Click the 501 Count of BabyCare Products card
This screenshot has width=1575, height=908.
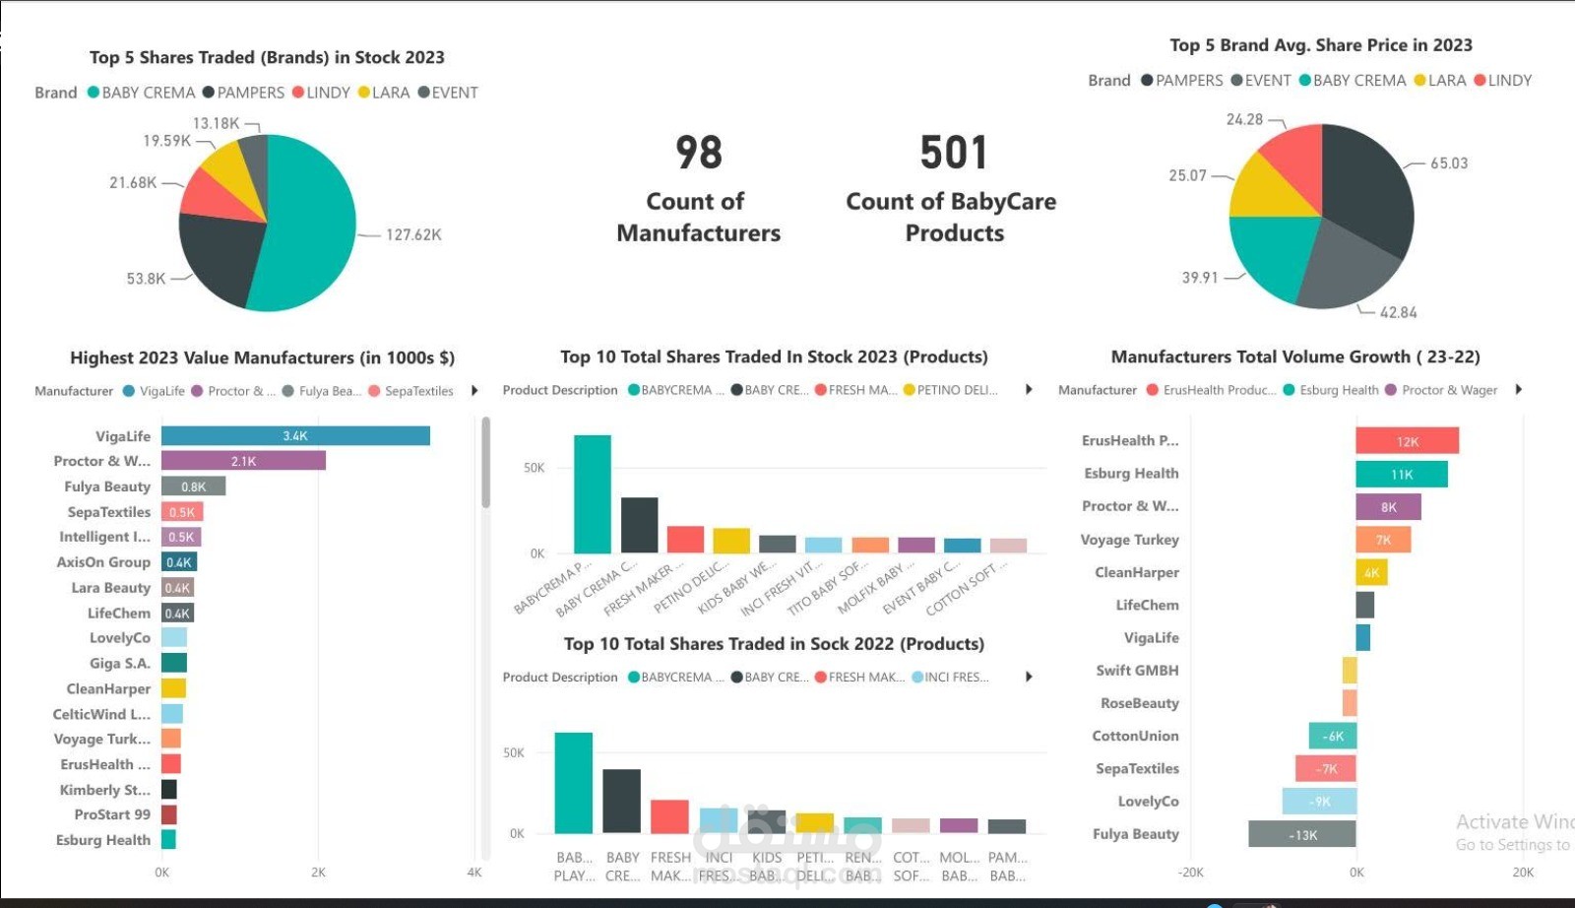pyautogui.click(x=952, y=189)
